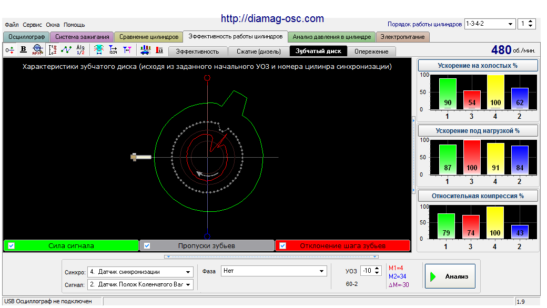
Task: Click the zero offset arrows toolbar icon
Action: click(10, 50)
